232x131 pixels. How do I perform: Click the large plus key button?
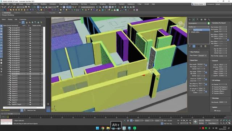(195, 122)
